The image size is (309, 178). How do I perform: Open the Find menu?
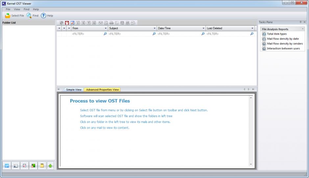pos(26,9)
